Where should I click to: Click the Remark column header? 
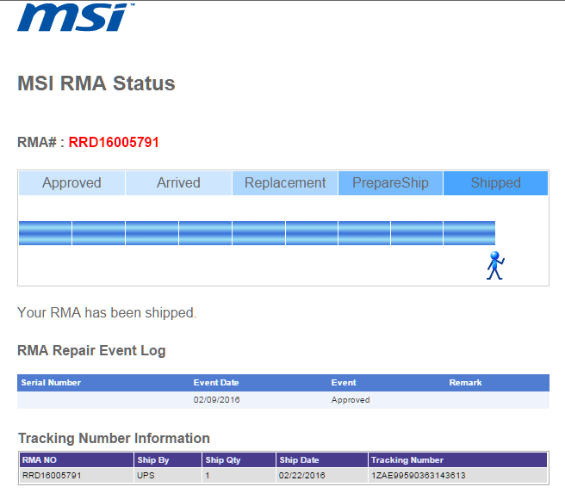coord(465,382)
